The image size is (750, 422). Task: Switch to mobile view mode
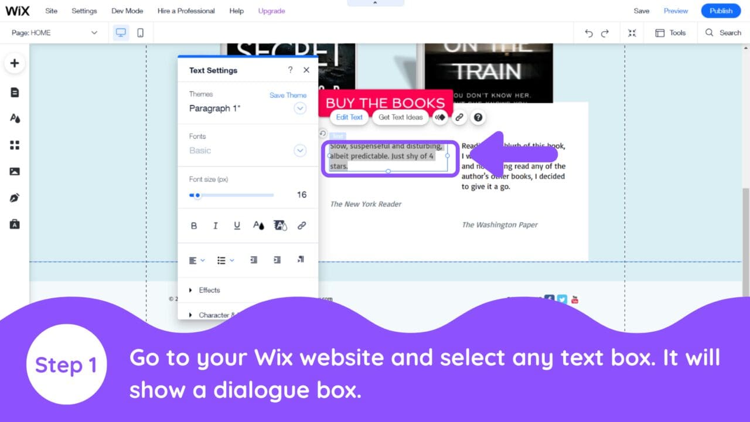(x=140, y=33)
